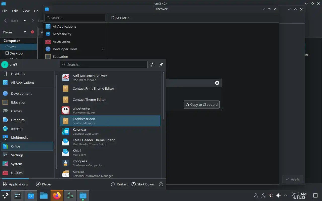Click the vm3 user avatar
322x201 pixels.
click(5, 65)
